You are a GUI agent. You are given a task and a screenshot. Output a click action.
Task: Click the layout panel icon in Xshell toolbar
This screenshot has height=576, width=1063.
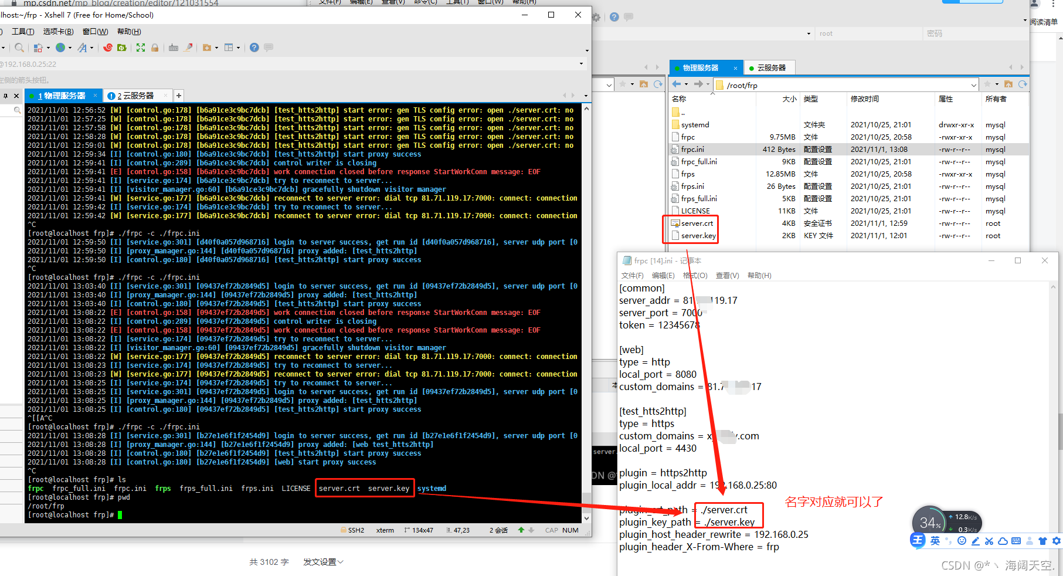(x=229, y=48)
